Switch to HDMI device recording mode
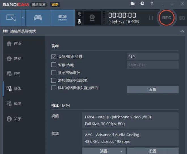Screen dimensions: 187x154 63,18
